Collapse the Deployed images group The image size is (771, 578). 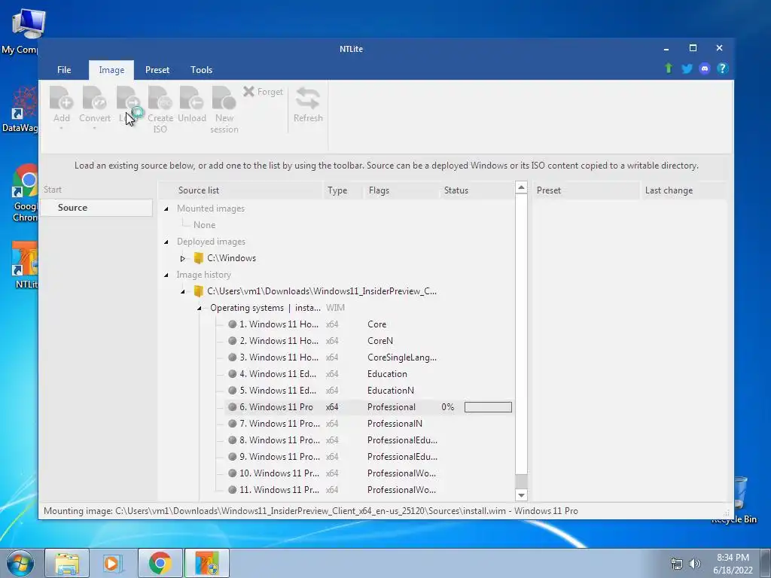pos(166,242)
